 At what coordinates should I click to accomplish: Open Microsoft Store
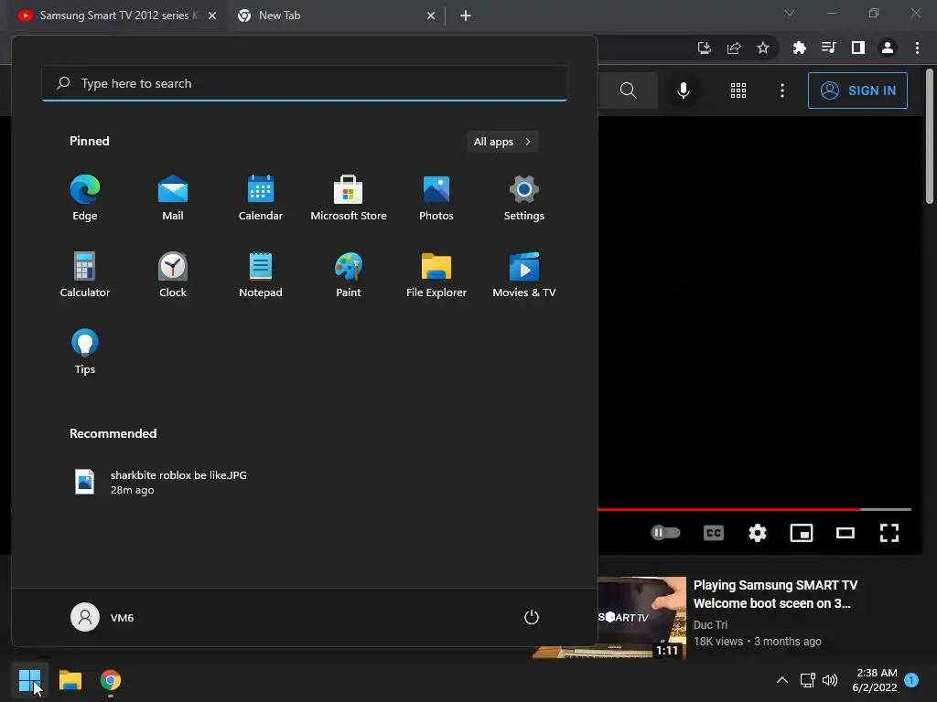point(349,198)
